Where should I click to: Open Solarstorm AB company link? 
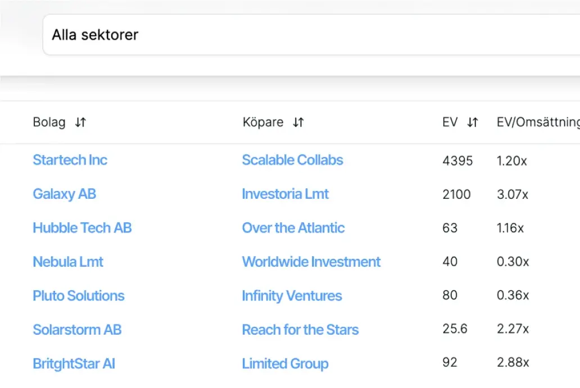tap(77, 330)
